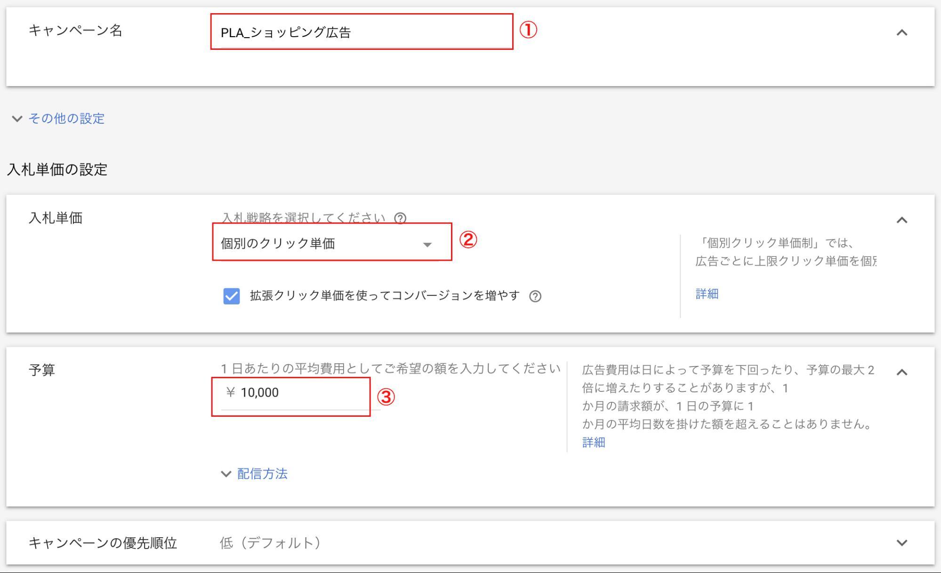Expand the その他の設定 options

[x=66, y=119]
